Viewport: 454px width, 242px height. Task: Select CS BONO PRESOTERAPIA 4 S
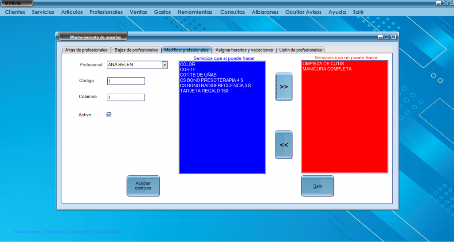pos(211,80)
